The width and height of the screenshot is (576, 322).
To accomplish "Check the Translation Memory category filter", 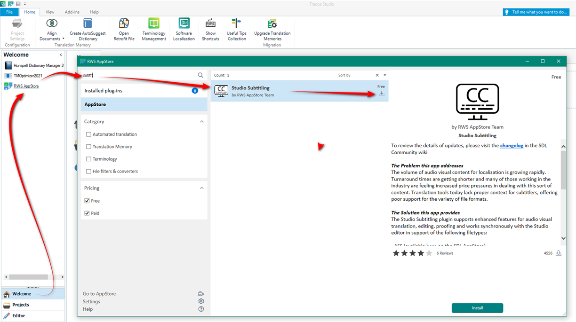I will point(88,147).
